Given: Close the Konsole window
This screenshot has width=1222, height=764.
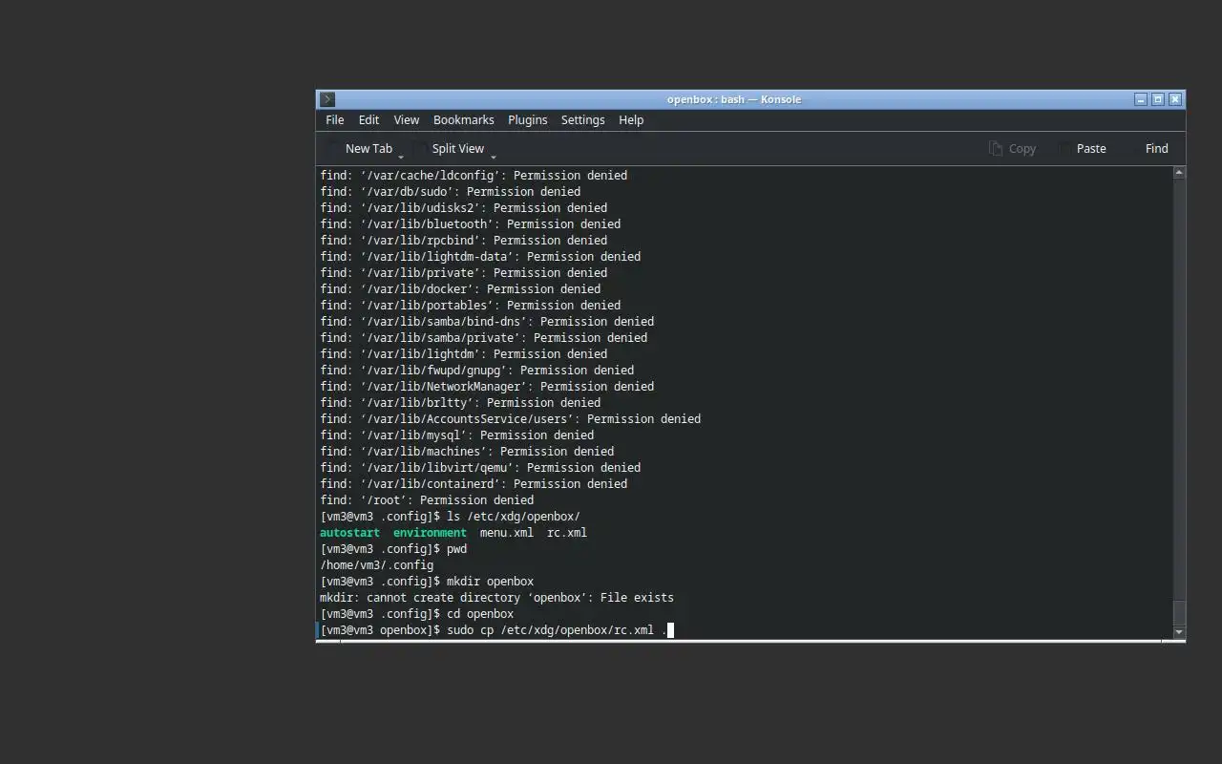Looking at the screenshot, I should 1175,99.
